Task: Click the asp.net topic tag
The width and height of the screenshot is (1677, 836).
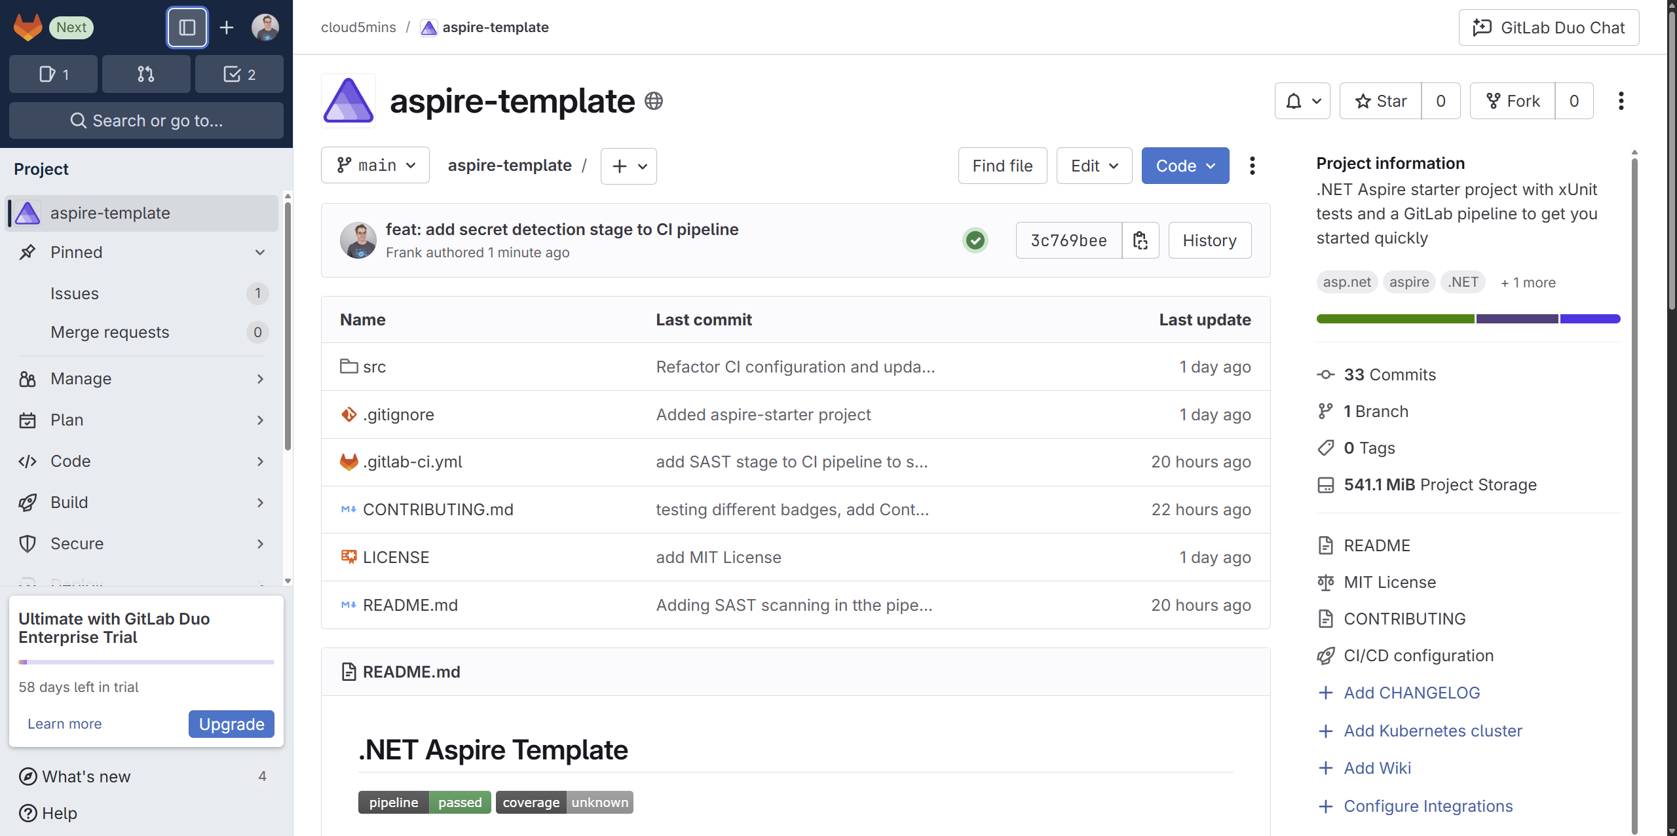Action: pos(1347,282)
